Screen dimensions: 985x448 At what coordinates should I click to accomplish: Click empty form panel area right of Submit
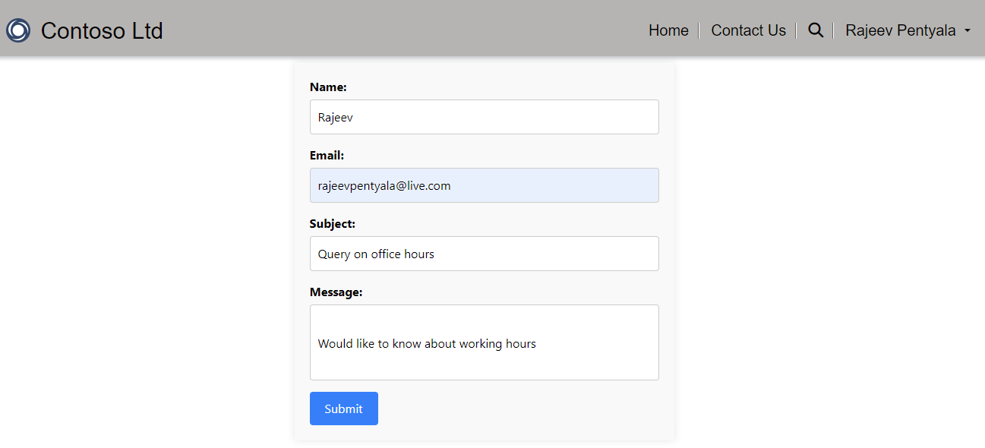tap(524, 409)
